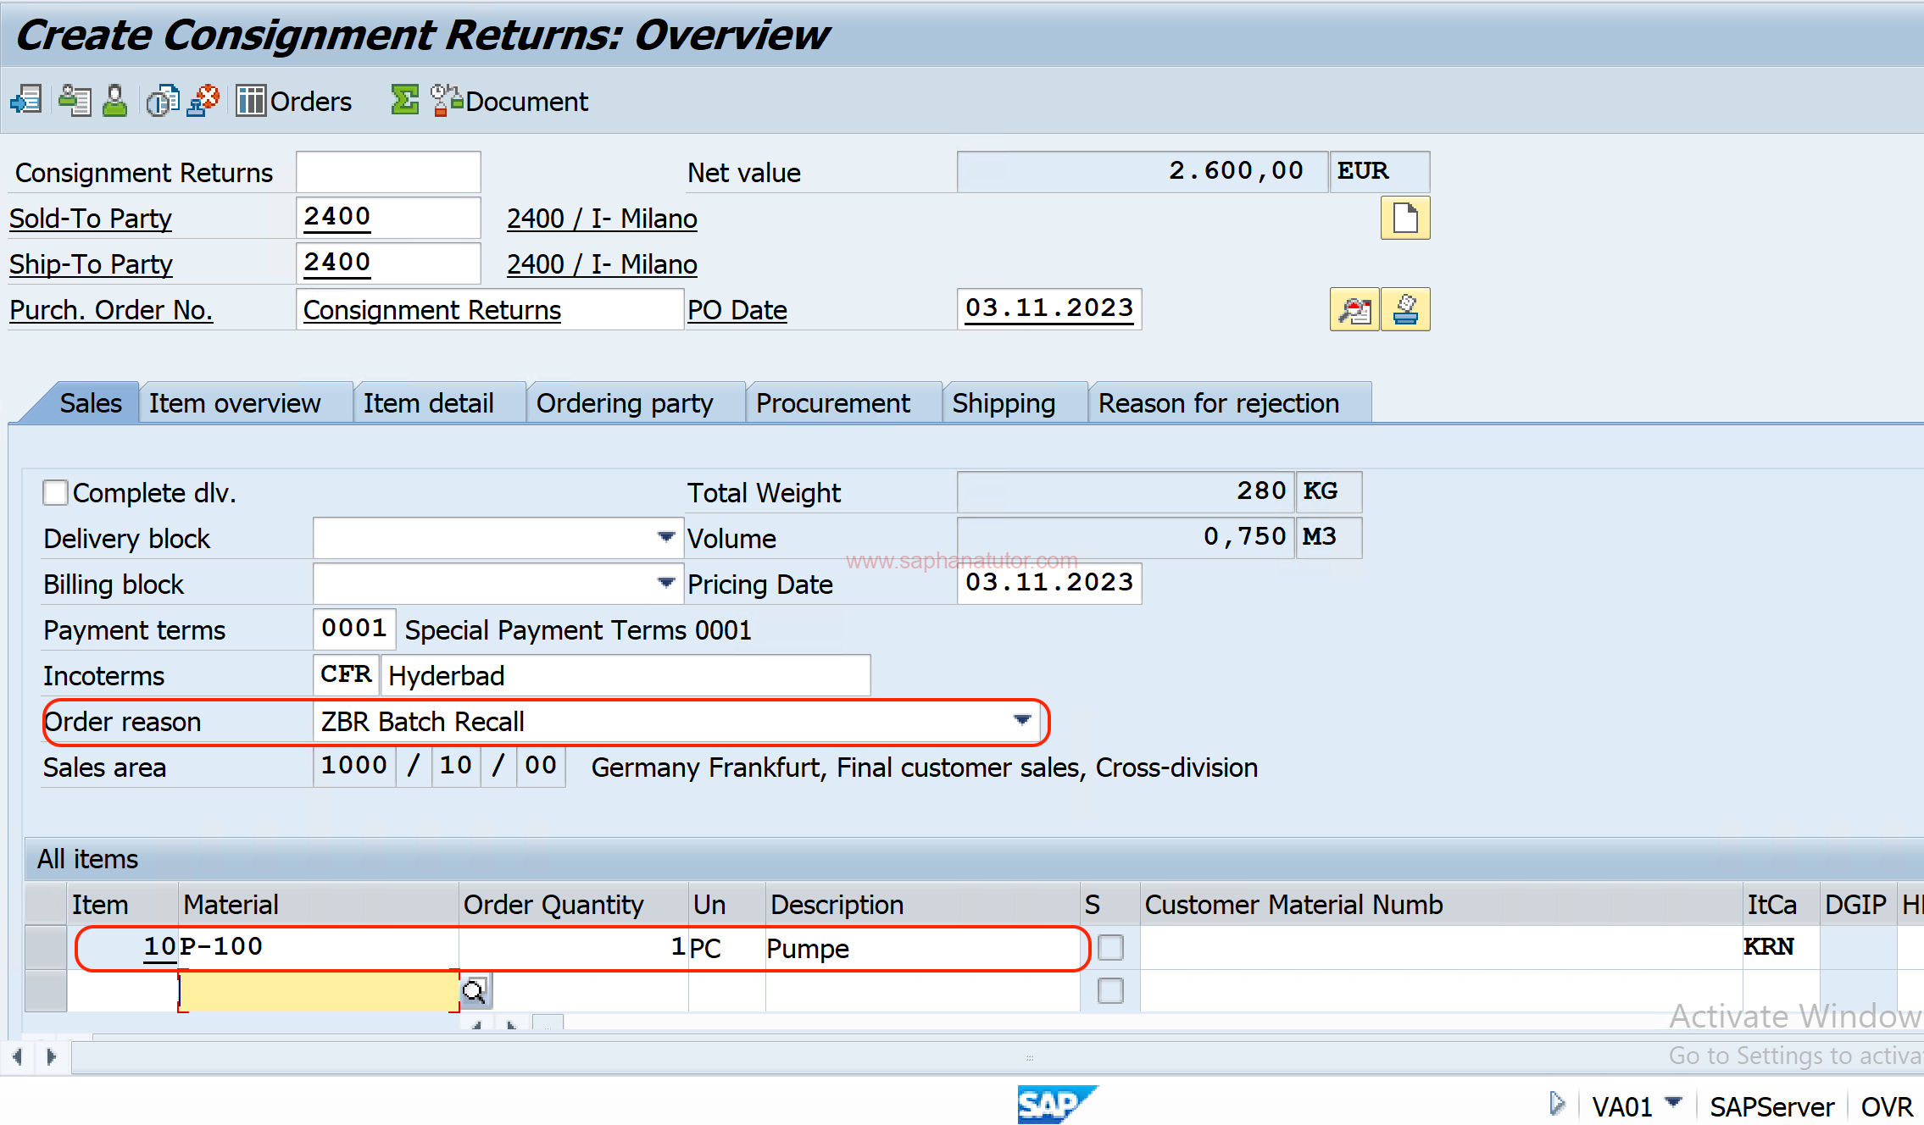Click the Sold-To Party label link
The width and height of the screenshot is (1924, 1125).
point(91,219)
